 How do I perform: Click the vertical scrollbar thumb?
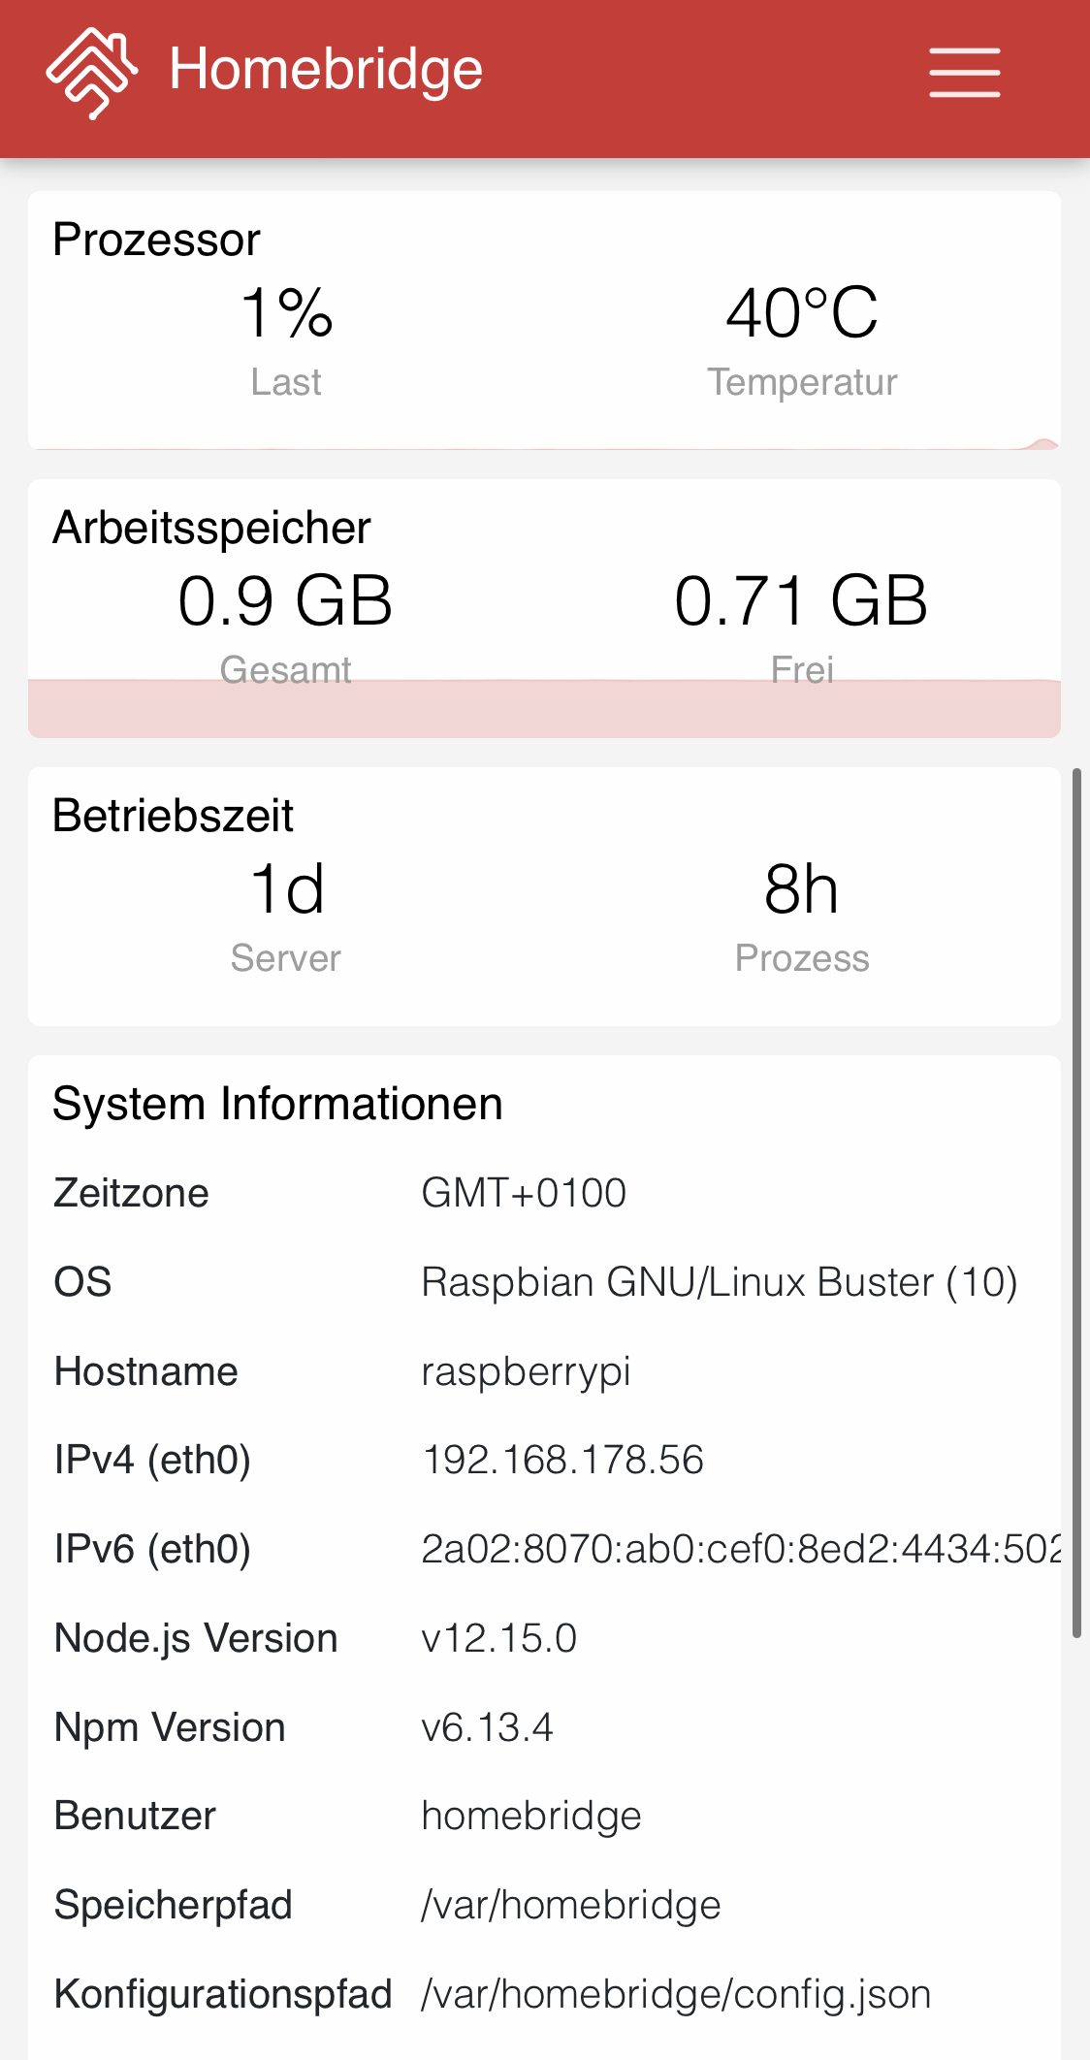pos(1076,1203)
